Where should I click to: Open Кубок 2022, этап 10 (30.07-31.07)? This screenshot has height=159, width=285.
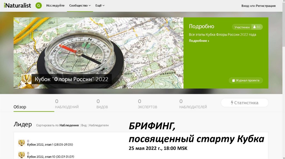pyautogui.click(x=51, y=157)
